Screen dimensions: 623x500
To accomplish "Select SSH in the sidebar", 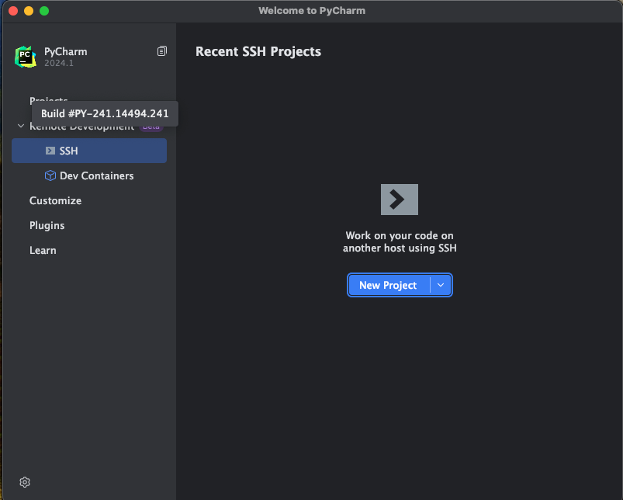I will [x=89, y=151].
